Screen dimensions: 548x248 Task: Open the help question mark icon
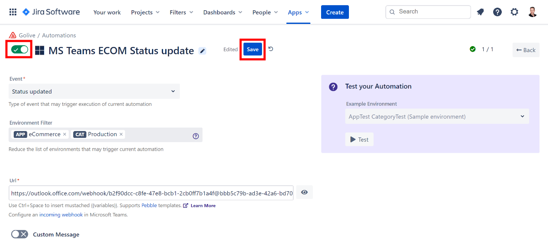coord(497,12)
